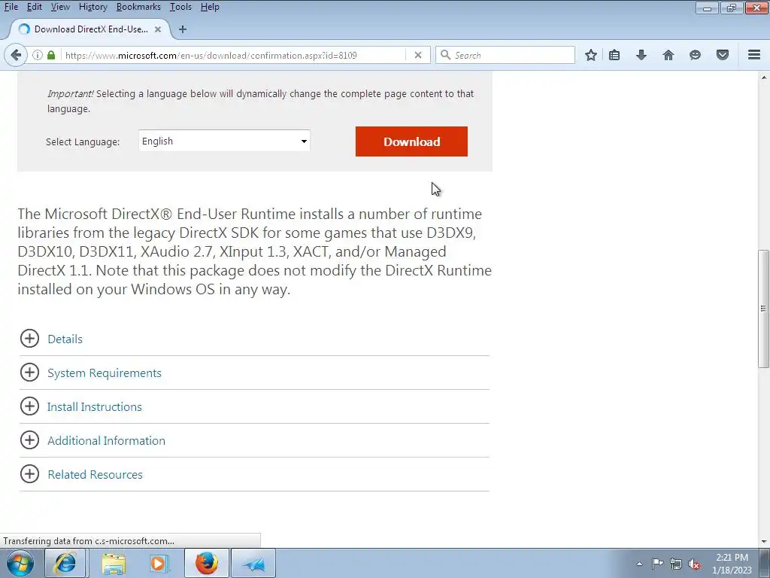Viewport: 770px width, 578px height.
Task: Open the chat smiley icon in the toolbar
Action: pyautogui.click(x=695, y=55)
